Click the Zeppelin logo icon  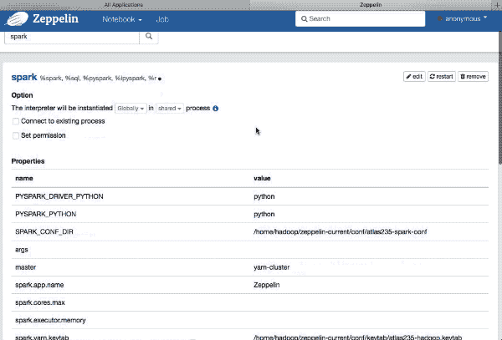tap(17, 19)
